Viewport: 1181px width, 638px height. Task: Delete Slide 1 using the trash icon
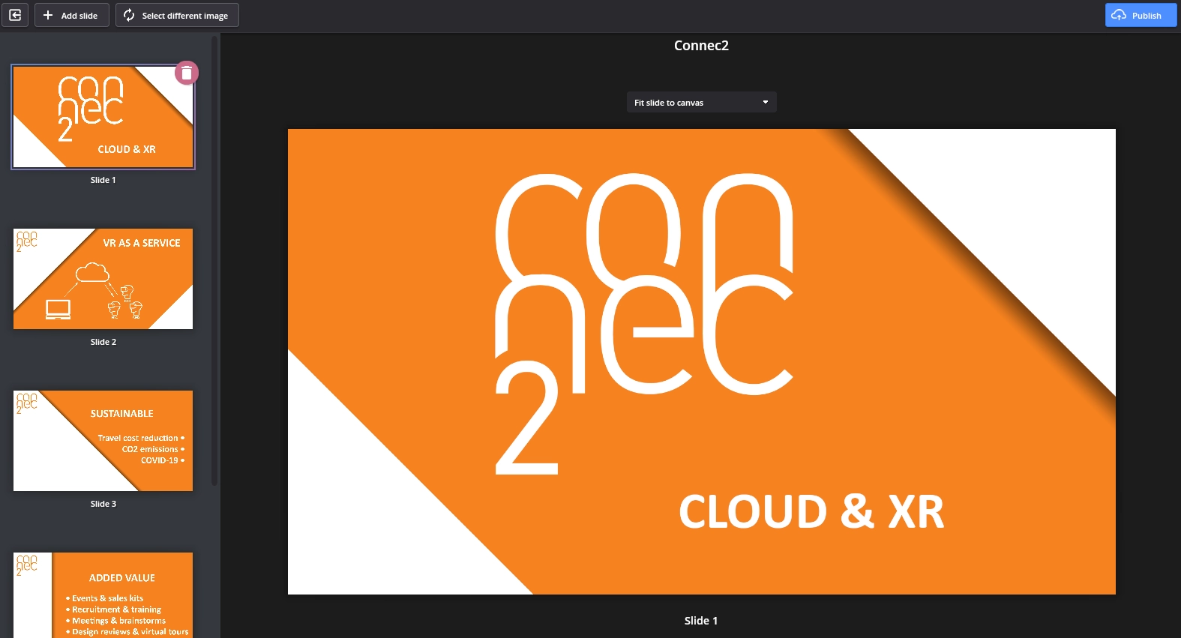click(x=187, y=73)
